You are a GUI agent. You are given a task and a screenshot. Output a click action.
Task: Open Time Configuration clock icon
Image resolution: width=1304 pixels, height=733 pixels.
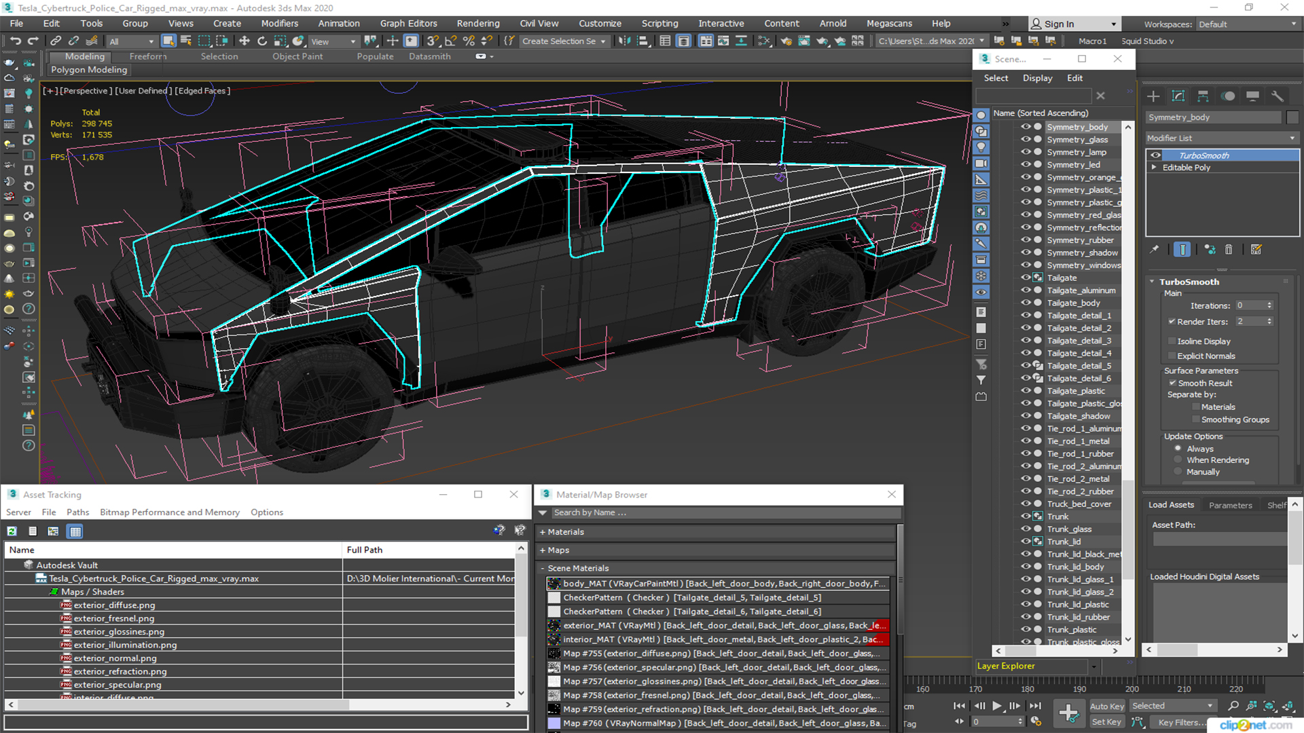(1036, 721)
